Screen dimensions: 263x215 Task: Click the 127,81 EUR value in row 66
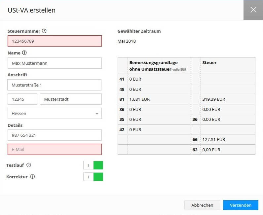pyautogui.click(x=214, y=140)
